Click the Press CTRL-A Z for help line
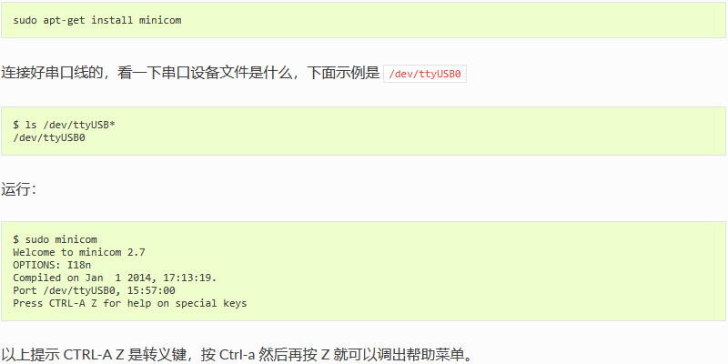Viewport: 728px width, 364px height. tap(130, 303)
